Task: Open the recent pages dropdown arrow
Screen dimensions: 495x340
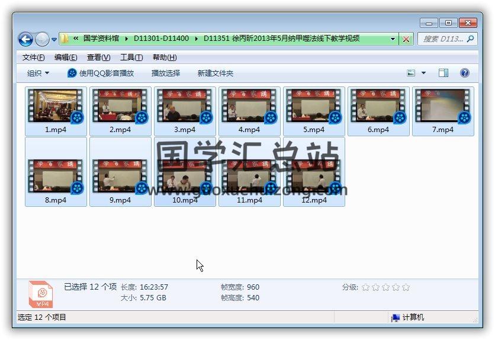Action: tap(54, 40)
